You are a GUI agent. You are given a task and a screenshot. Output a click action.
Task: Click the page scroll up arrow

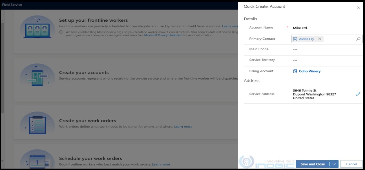3,21
